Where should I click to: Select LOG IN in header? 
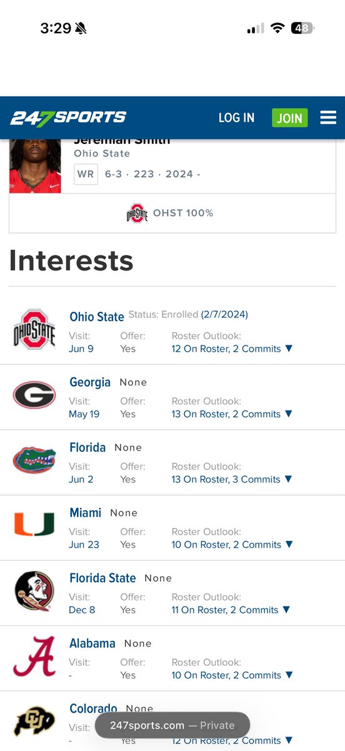[236, 118]
